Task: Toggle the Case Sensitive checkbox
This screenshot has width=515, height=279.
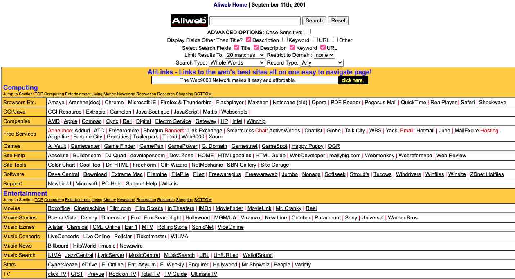Action: tap(308, 32)
